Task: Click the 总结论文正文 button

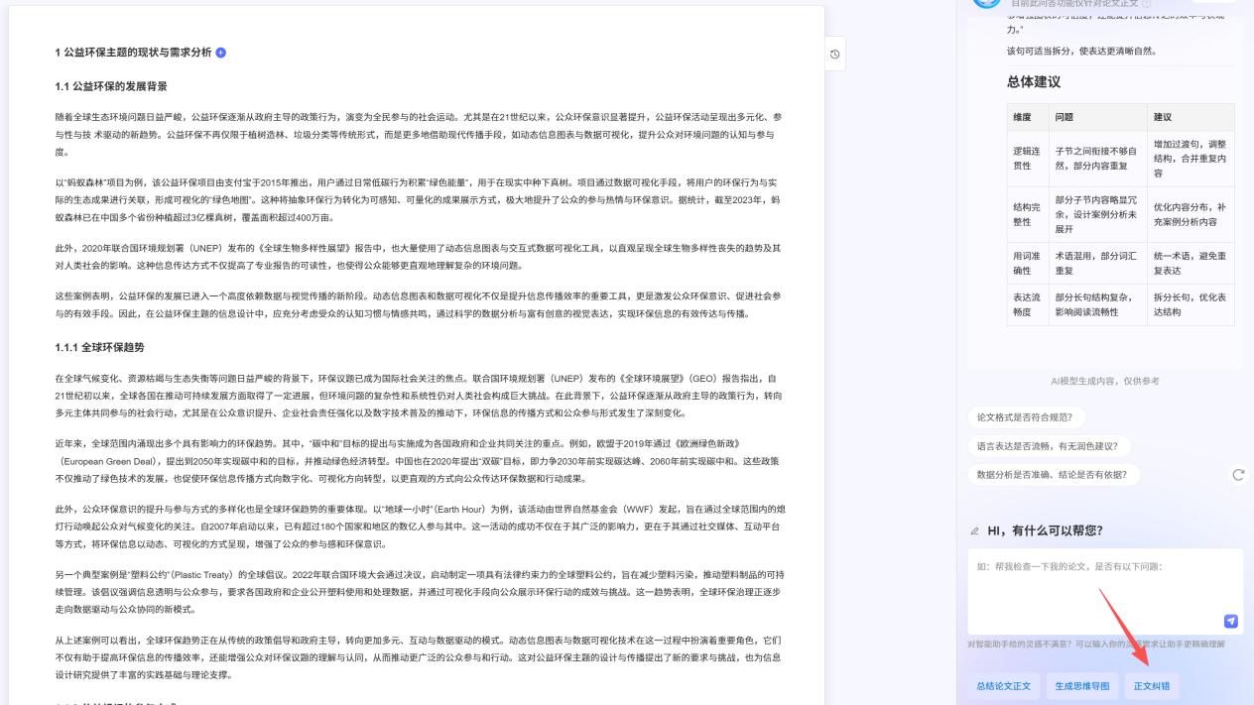Action: (1003, 686)
